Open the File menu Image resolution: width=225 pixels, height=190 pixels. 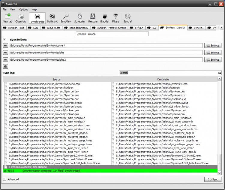point(4,10)
